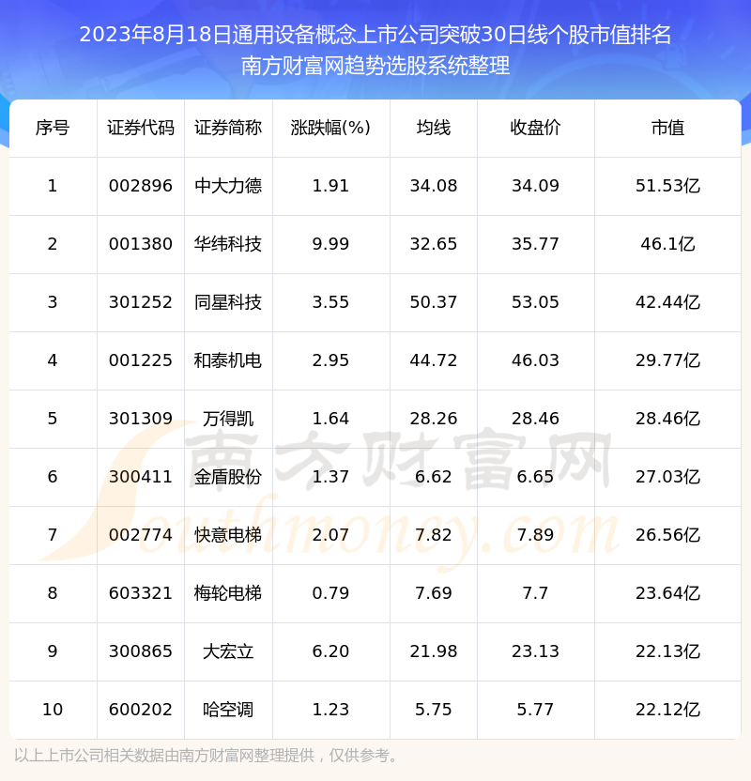Click market value 22.12亿
The height and width of the screenshot is (781, 751).
[667, 710]
